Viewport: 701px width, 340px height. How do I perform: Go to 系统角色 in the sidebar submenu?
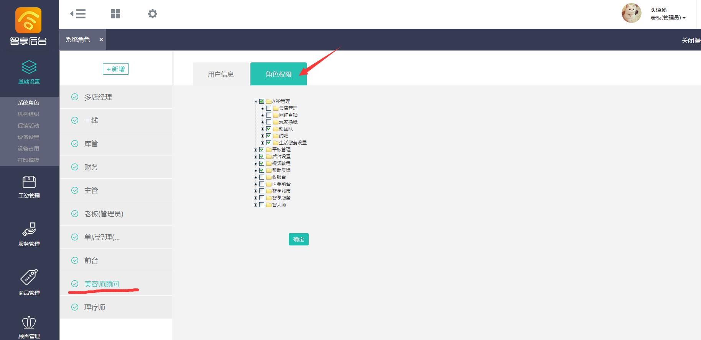28,103
